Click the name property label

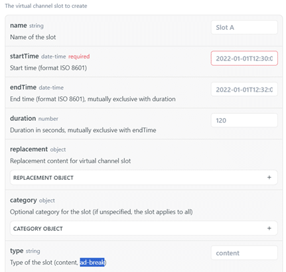(19, 25)
